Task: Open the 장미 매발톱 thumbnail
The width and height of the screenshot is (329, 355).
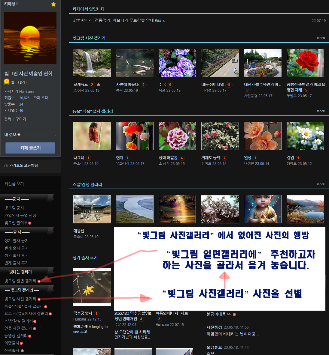Action: [178, 136]
